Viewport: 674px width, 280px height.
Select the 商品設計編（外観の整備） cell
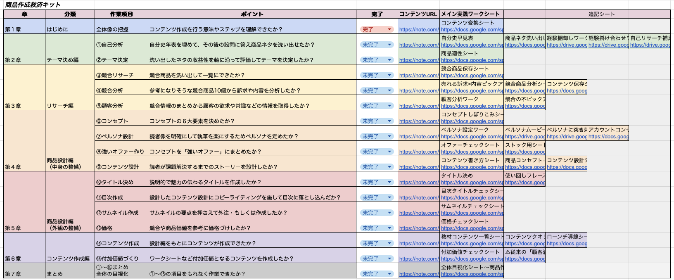click(70, 202)
